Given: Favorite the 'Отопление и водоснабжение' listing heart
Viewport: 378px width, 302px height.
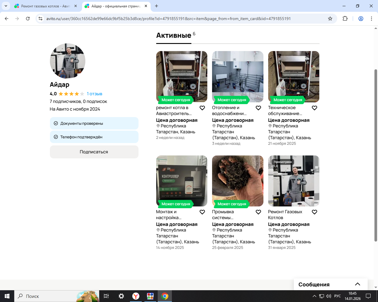Looking at the screenshot, I should coord(258,108).
